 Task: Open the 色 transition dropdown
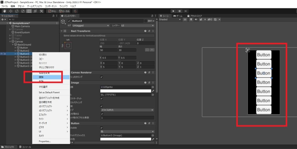pyautogui.click(x=127, y=131)
